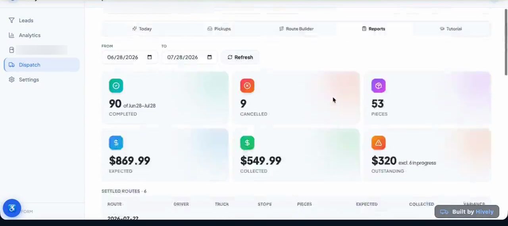Click the COLLECTED column header
Viewport: 508px width, 226px height.
[x=421, y=204]
